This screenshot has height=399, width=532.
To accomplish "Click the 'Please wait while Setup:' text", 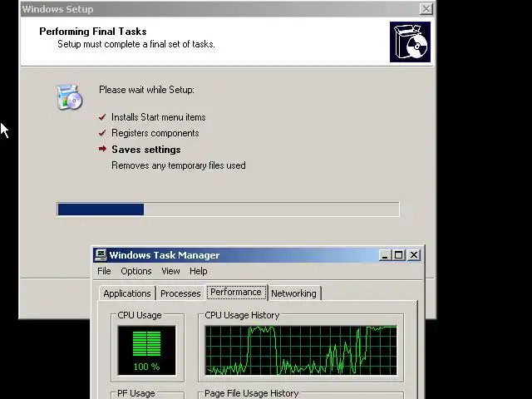I will tap(146, 90).
